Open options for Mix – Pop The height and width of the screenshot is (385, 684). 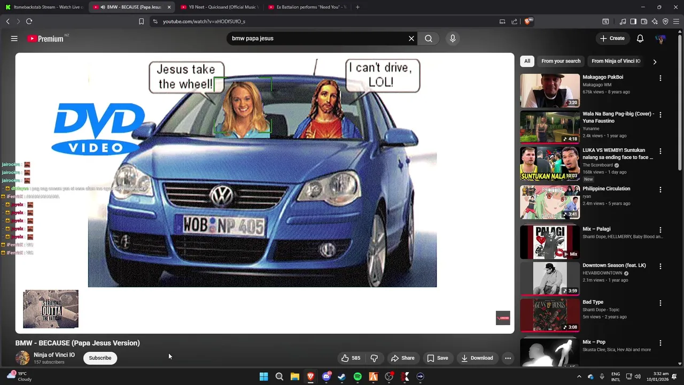point(660,343)
